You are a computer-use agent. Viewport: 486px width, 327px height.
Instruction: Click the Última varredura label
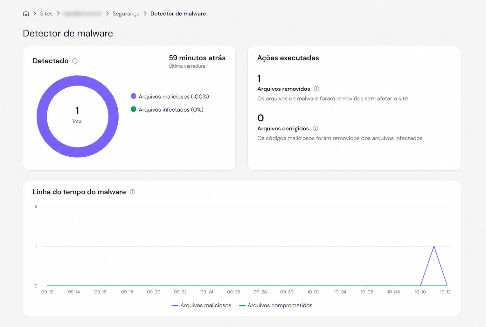[x=187, y=66]
